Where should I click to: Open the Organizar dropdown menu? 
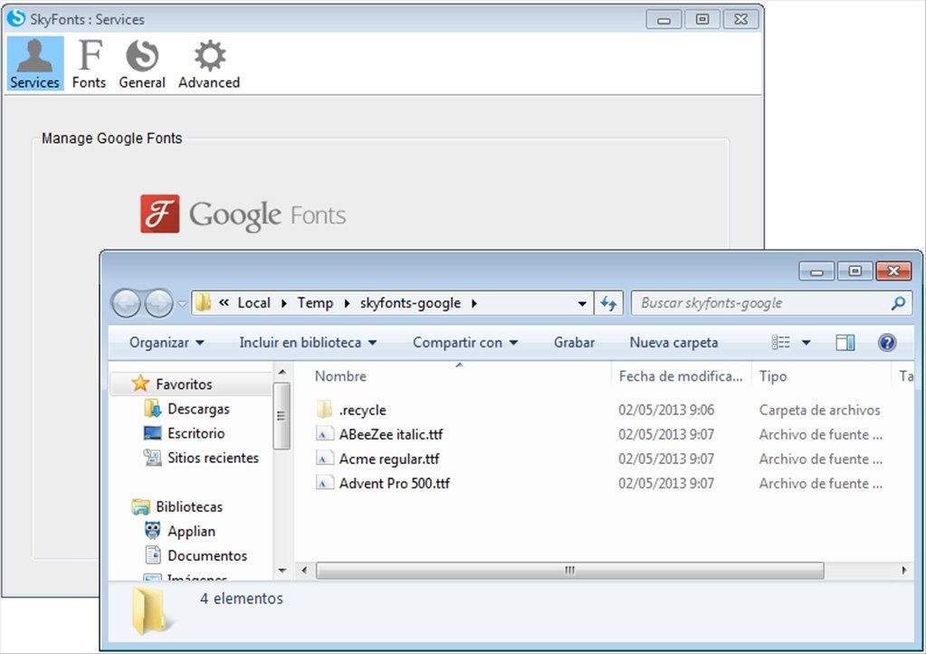click(167, 342)
